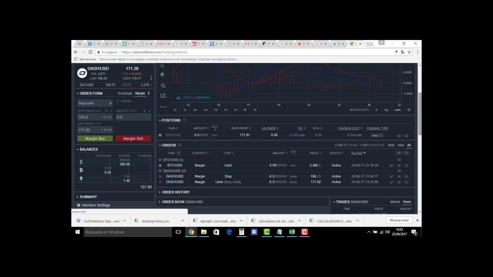Open chart settings gear icon
This screenshot has width=493, height=277.
pos(409,110)
